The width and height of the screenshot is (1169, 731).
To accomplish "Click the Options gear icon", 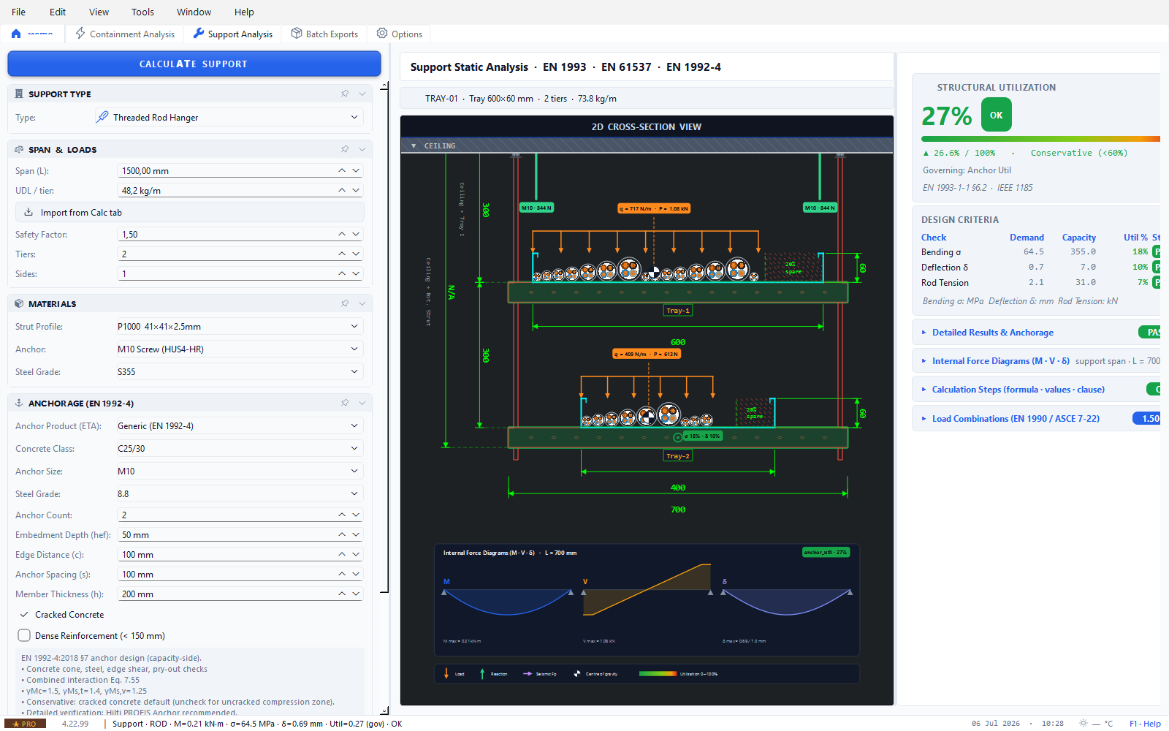I will 382,34.
